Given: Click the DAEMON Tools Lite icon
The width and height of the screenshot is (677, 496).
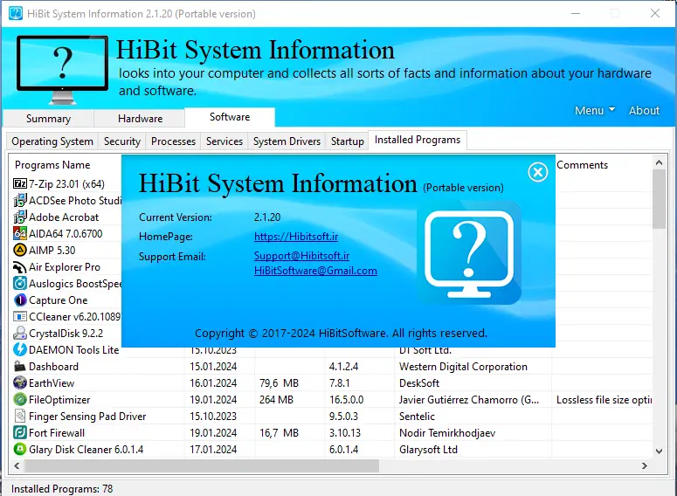Looking at the screenshot, I should pyautogui.click(x=20, y=349).
